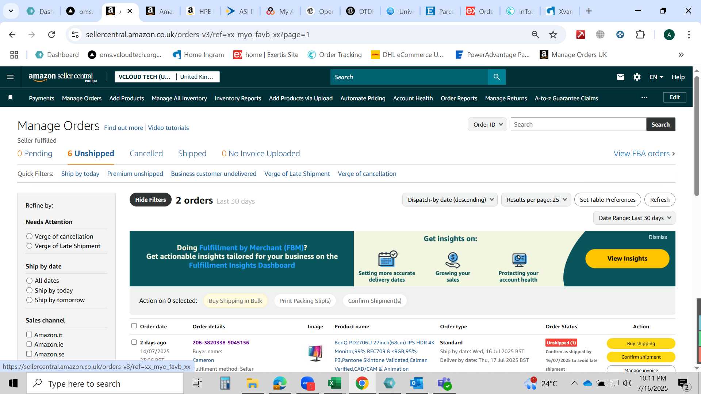Select the Ship by today radio button

click(30, 290)
